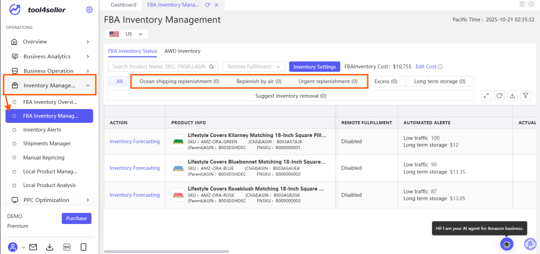Expand the PPC Optimization chevron
Image resolution: width=540 pixels, height=254 pixels.
(x=88, y=200)
